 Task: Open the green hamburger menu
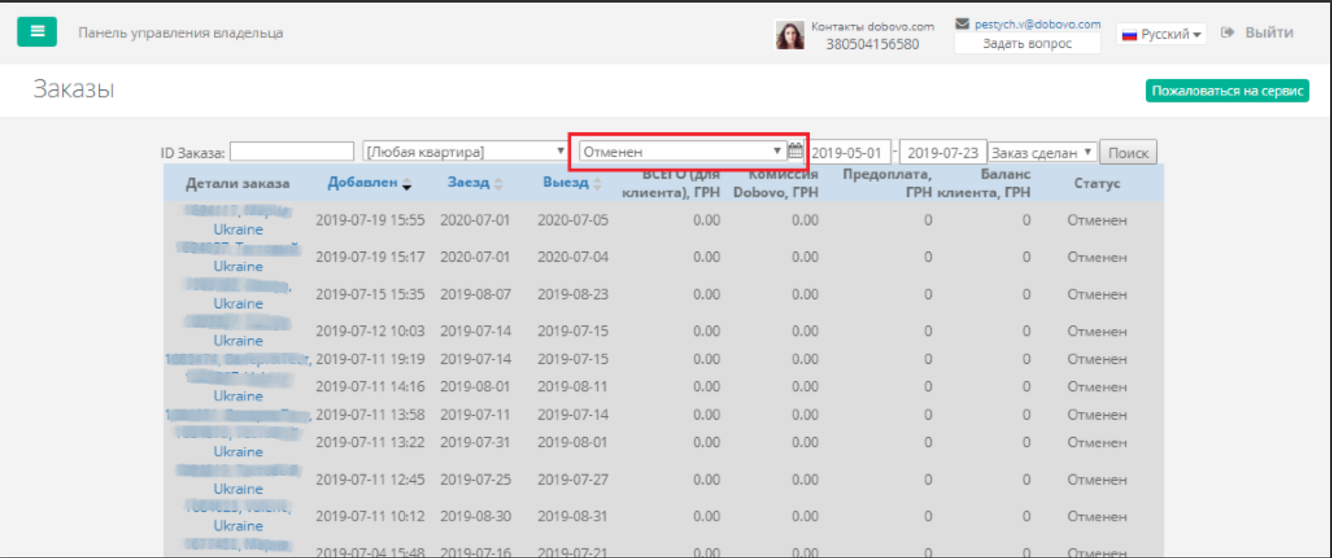click(x=37, y=31)
